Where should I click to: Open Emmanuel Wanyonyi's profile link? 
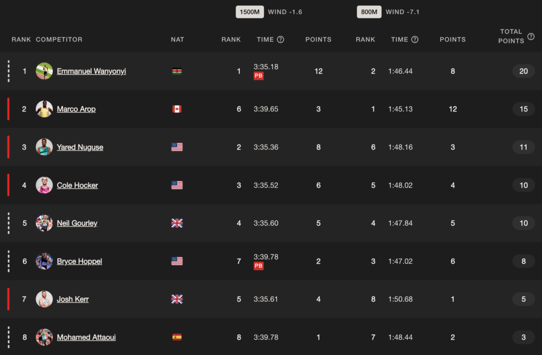pos(91,72)
